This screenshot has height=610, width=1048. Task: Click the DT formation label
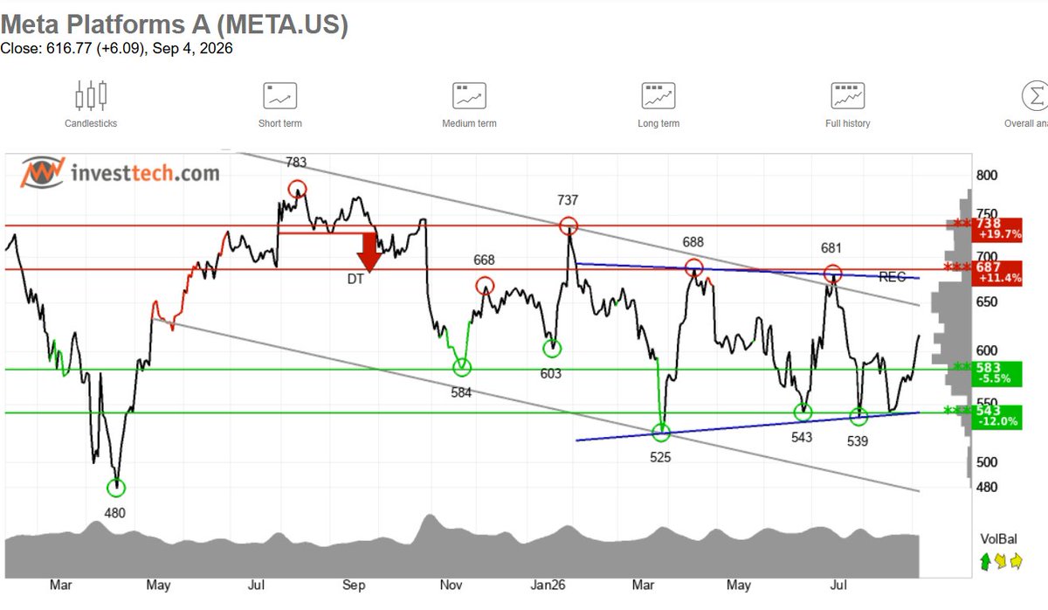click(x=354, y=278)
